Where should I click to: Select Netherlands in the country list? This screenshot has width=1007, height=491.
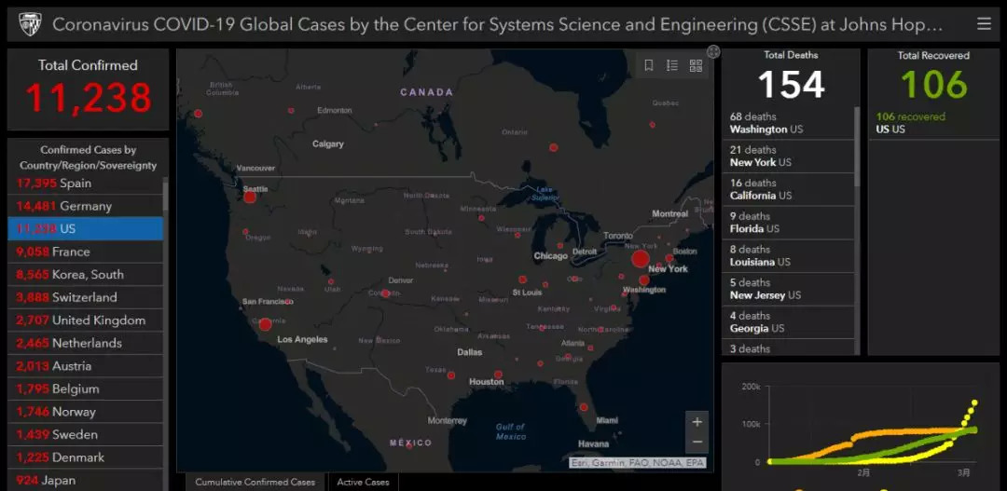pyautogui.click(x=86, y=343)
